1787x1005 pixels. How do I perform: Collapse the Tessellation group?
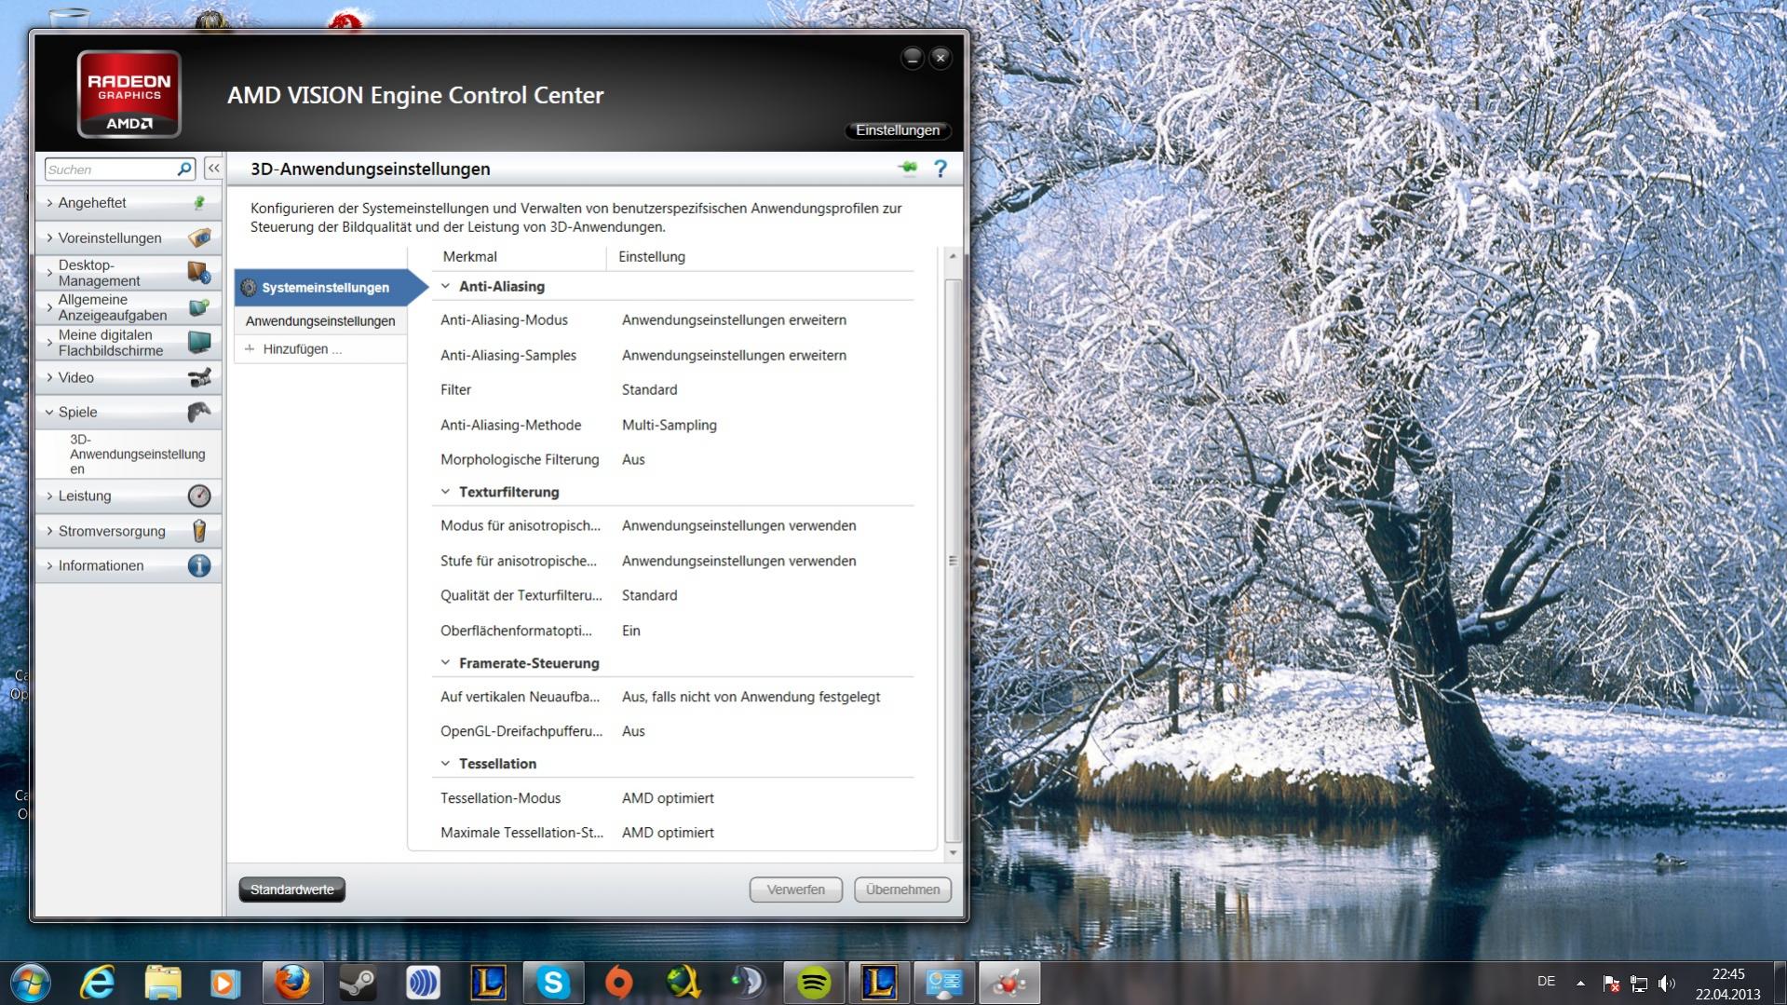tap(445, 764)
